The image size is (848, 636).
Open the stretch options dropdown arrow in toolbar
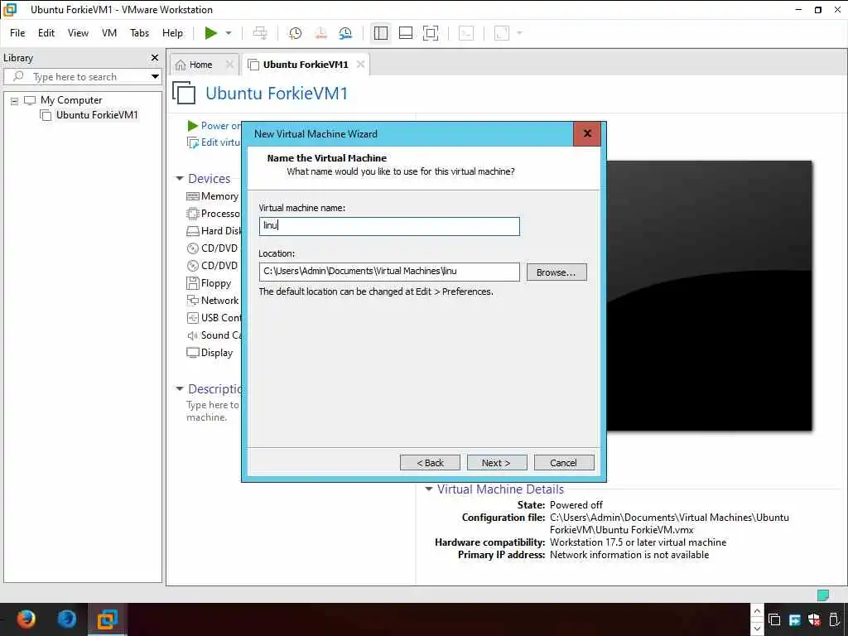coord(520,33)
